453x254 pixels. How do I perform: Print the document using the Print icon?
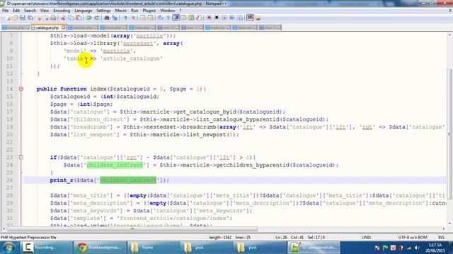pos(54,18)
